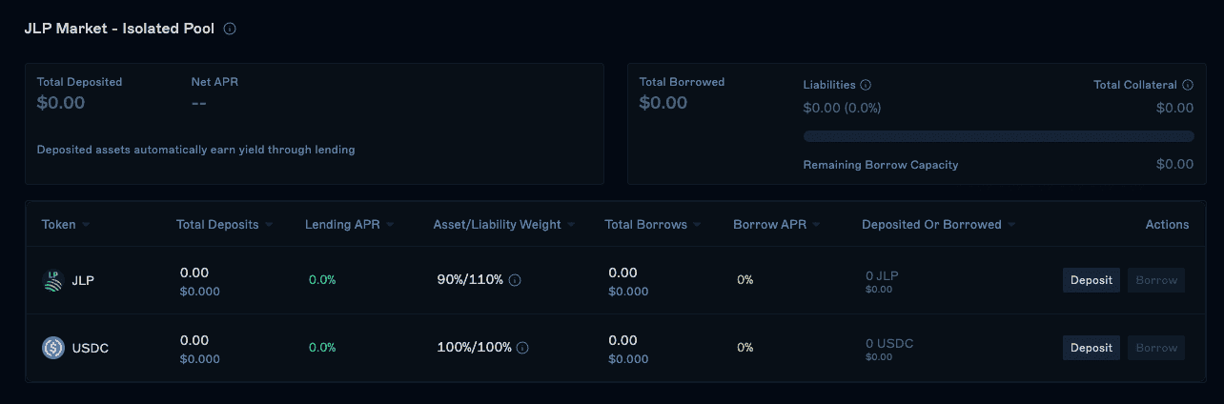Screen dimensions: 1224x404
Task: Select the USDC table row name
Action: point(91,348)
